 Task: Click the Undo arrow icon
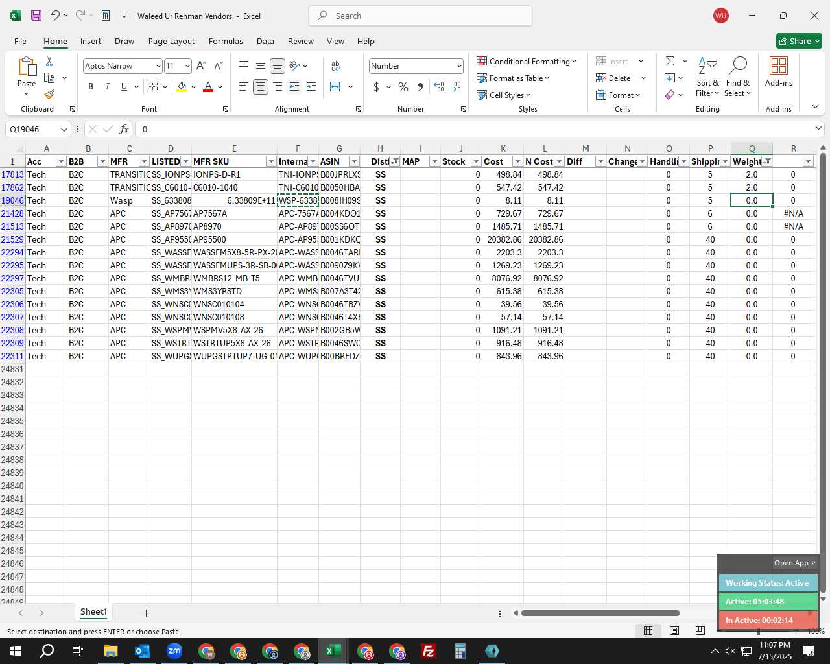[x=55, y=16]
